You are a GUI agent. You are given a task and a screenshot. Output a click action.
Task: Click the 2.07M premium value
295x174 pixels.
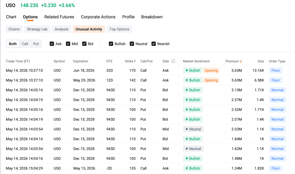click(x=237, y=119)
